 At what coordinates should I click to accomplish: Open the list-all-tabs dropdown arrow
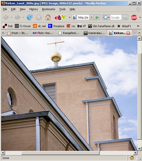coord(139,33)
